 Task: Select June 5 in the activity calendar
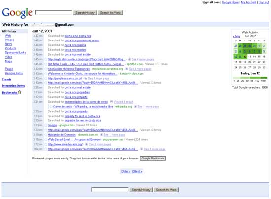pos(245,51)
